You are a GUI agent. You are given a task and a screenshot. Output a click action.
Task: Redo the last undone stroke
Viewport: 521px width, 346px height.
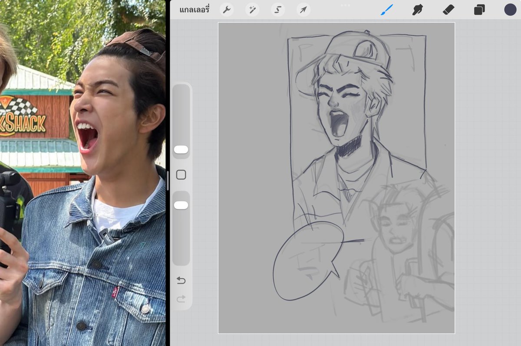click(x=181, y=299)
